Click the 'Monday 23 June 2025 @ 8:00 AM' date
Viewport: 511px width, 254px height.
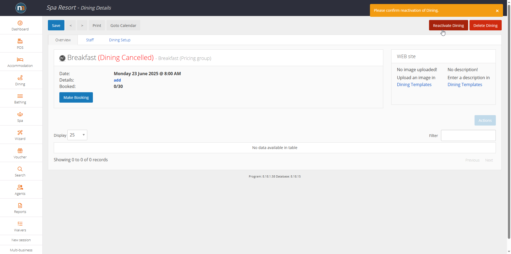[147, 74]
